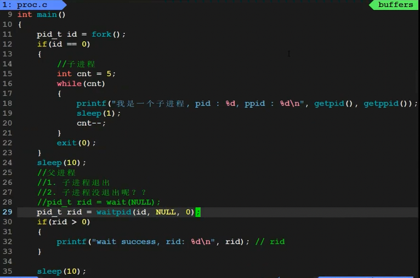Click 'pid_t id' declaration on line 11

(x=57, y=34)
